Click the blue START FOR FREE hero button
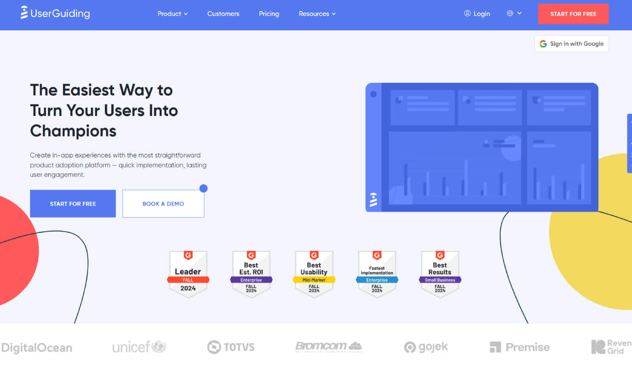 pos(73,204)
